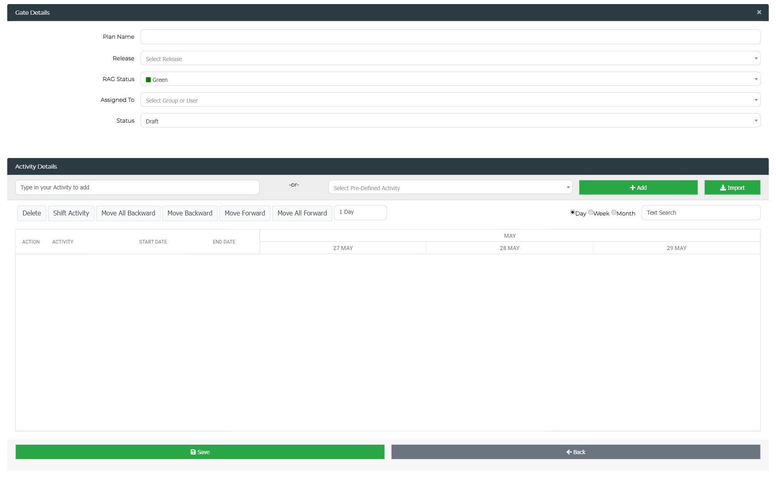Select the Day view radio button
This screenshot has width=776, height=481.
coord(572,212)
